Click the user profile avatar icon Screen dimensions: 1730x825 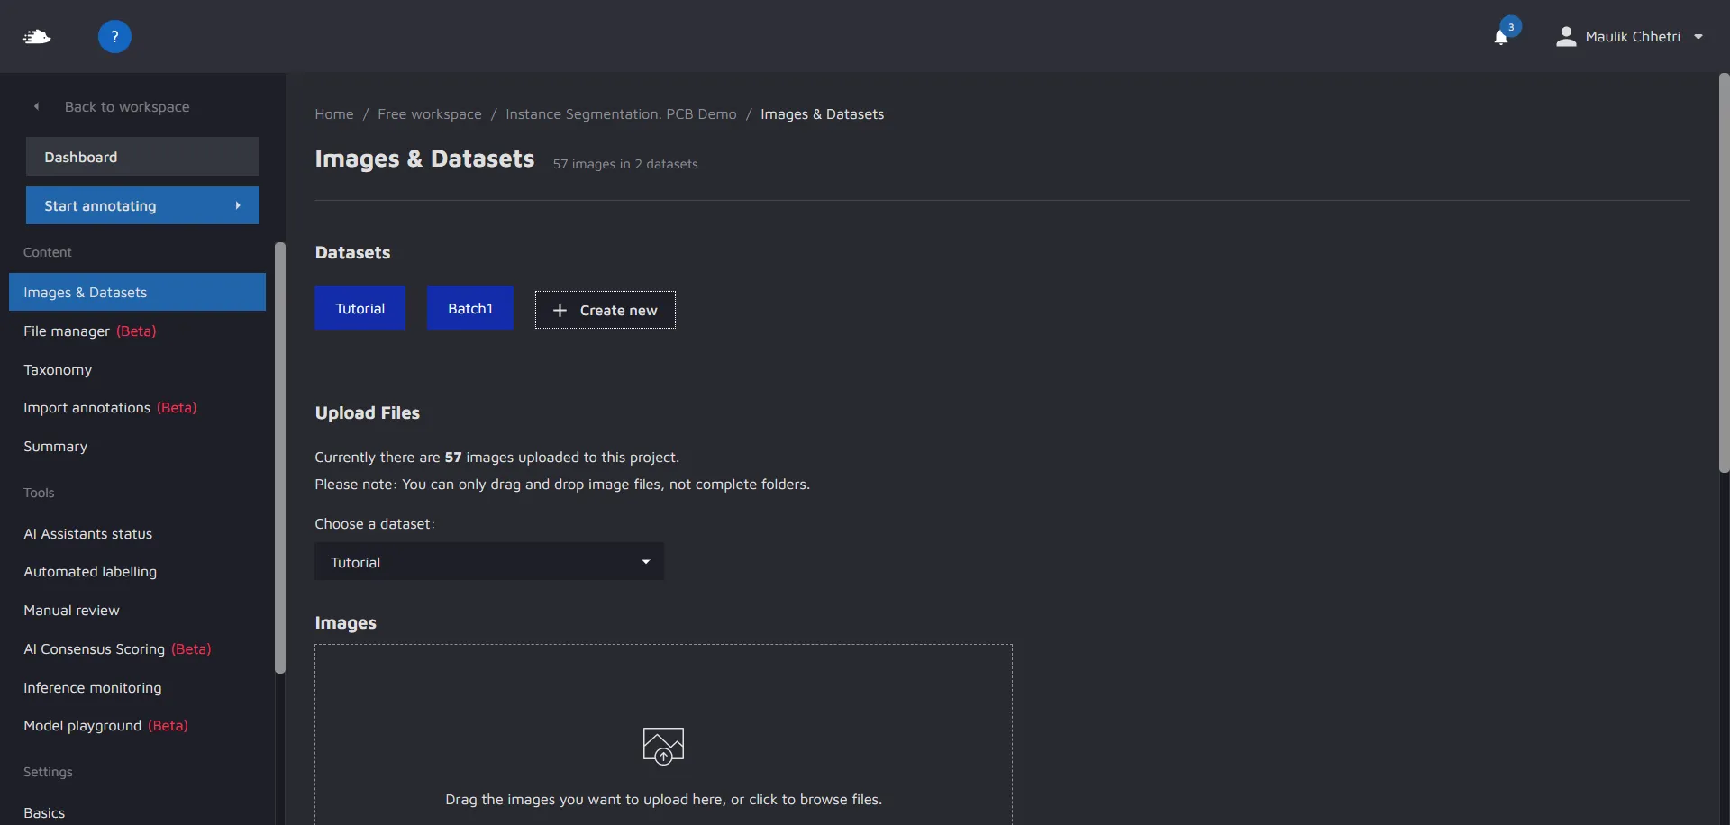click(x=1566, y=37)
